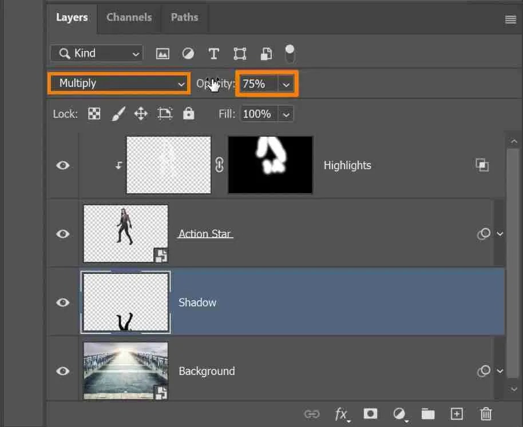Open the Layers panel menu

click(x=510, y=18)
